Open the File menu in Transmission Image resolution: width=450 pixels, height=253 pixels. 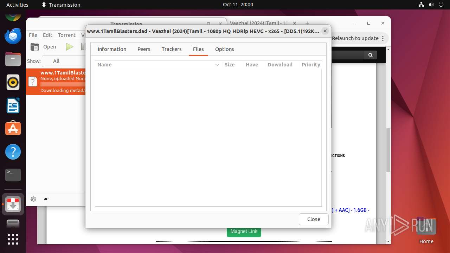[33, 35]
